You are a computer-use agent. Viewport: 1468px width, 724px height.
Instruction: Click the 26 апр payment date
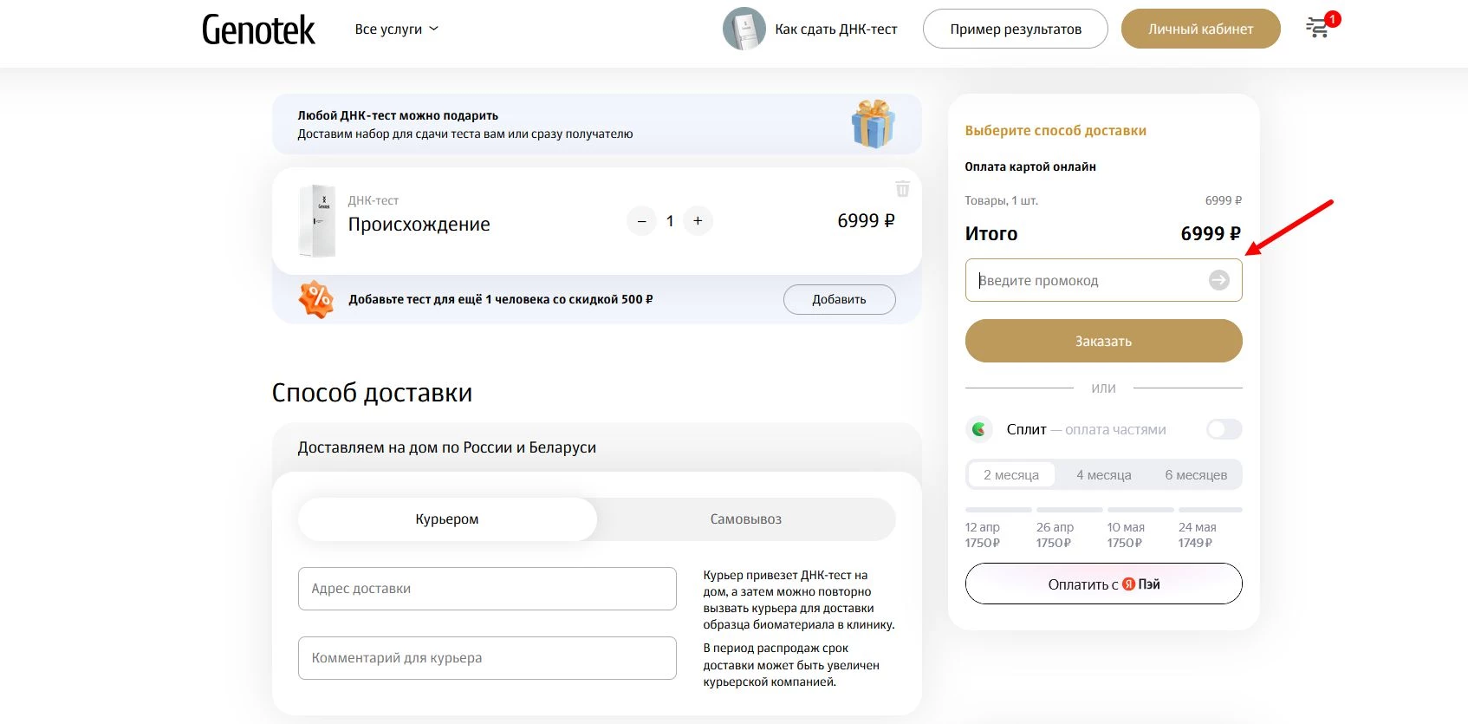1055,527
